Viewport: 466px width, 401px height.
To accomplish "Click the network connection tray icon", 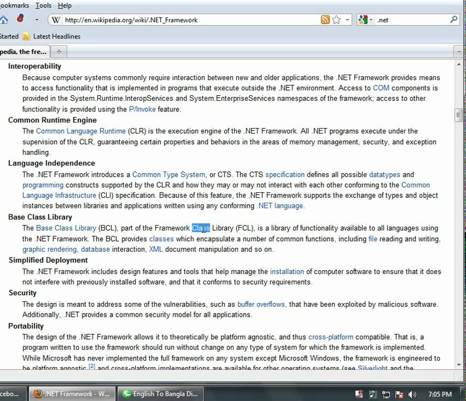I will click(386, 394).
